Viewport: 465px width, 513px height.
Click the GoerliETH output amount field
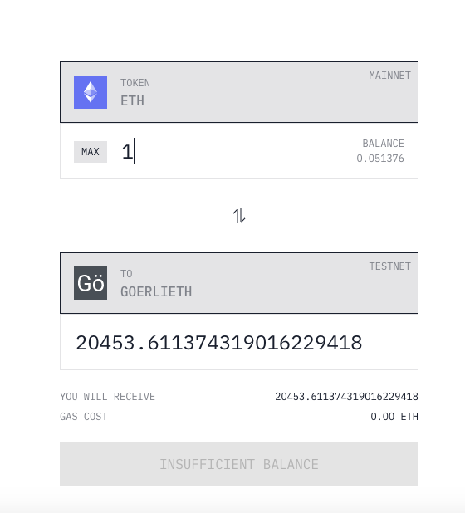pyautogui.click(x=239, y=342)
